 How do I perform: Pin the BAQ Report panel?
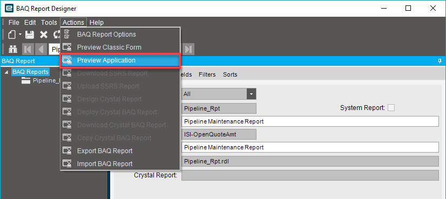coord(440,61)
